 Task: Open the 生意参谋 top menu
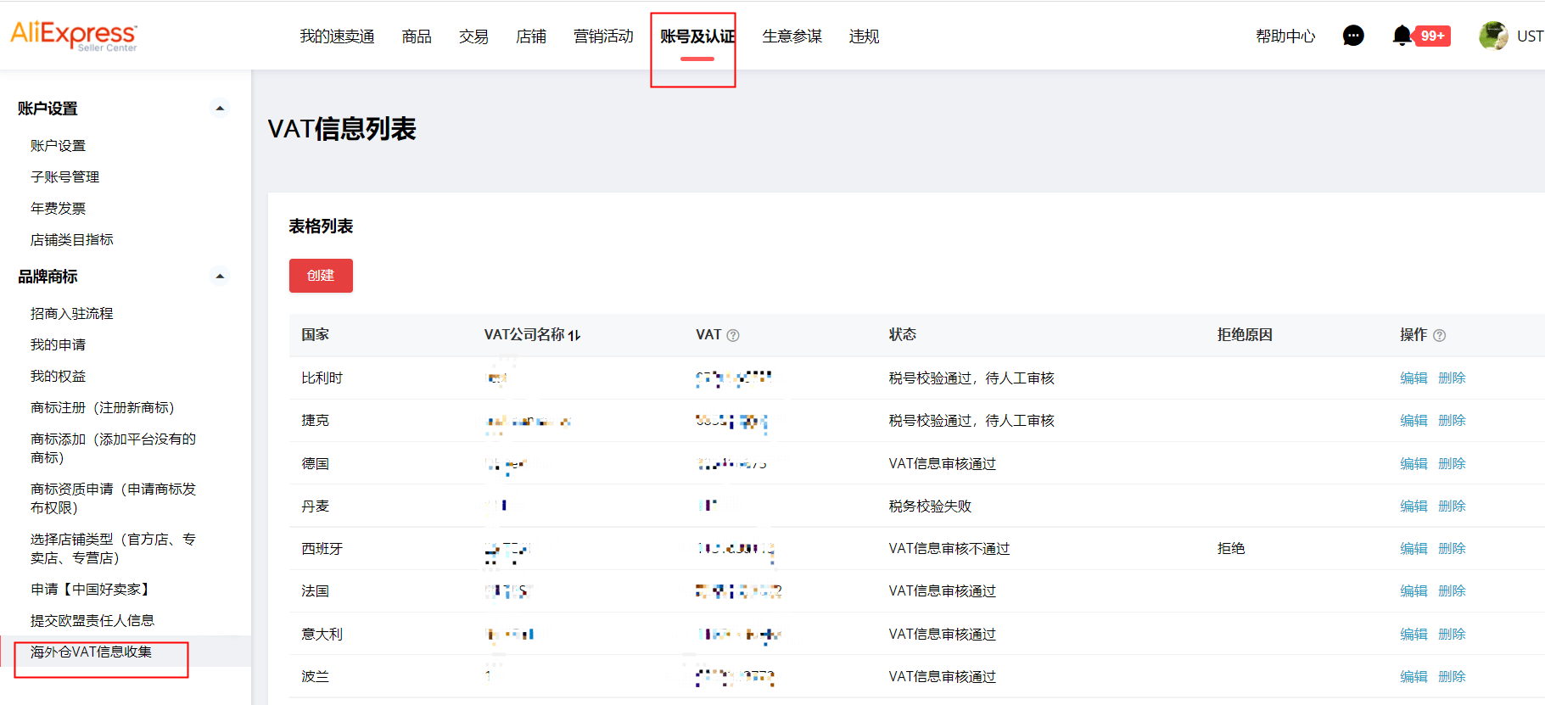coord(792,36)
